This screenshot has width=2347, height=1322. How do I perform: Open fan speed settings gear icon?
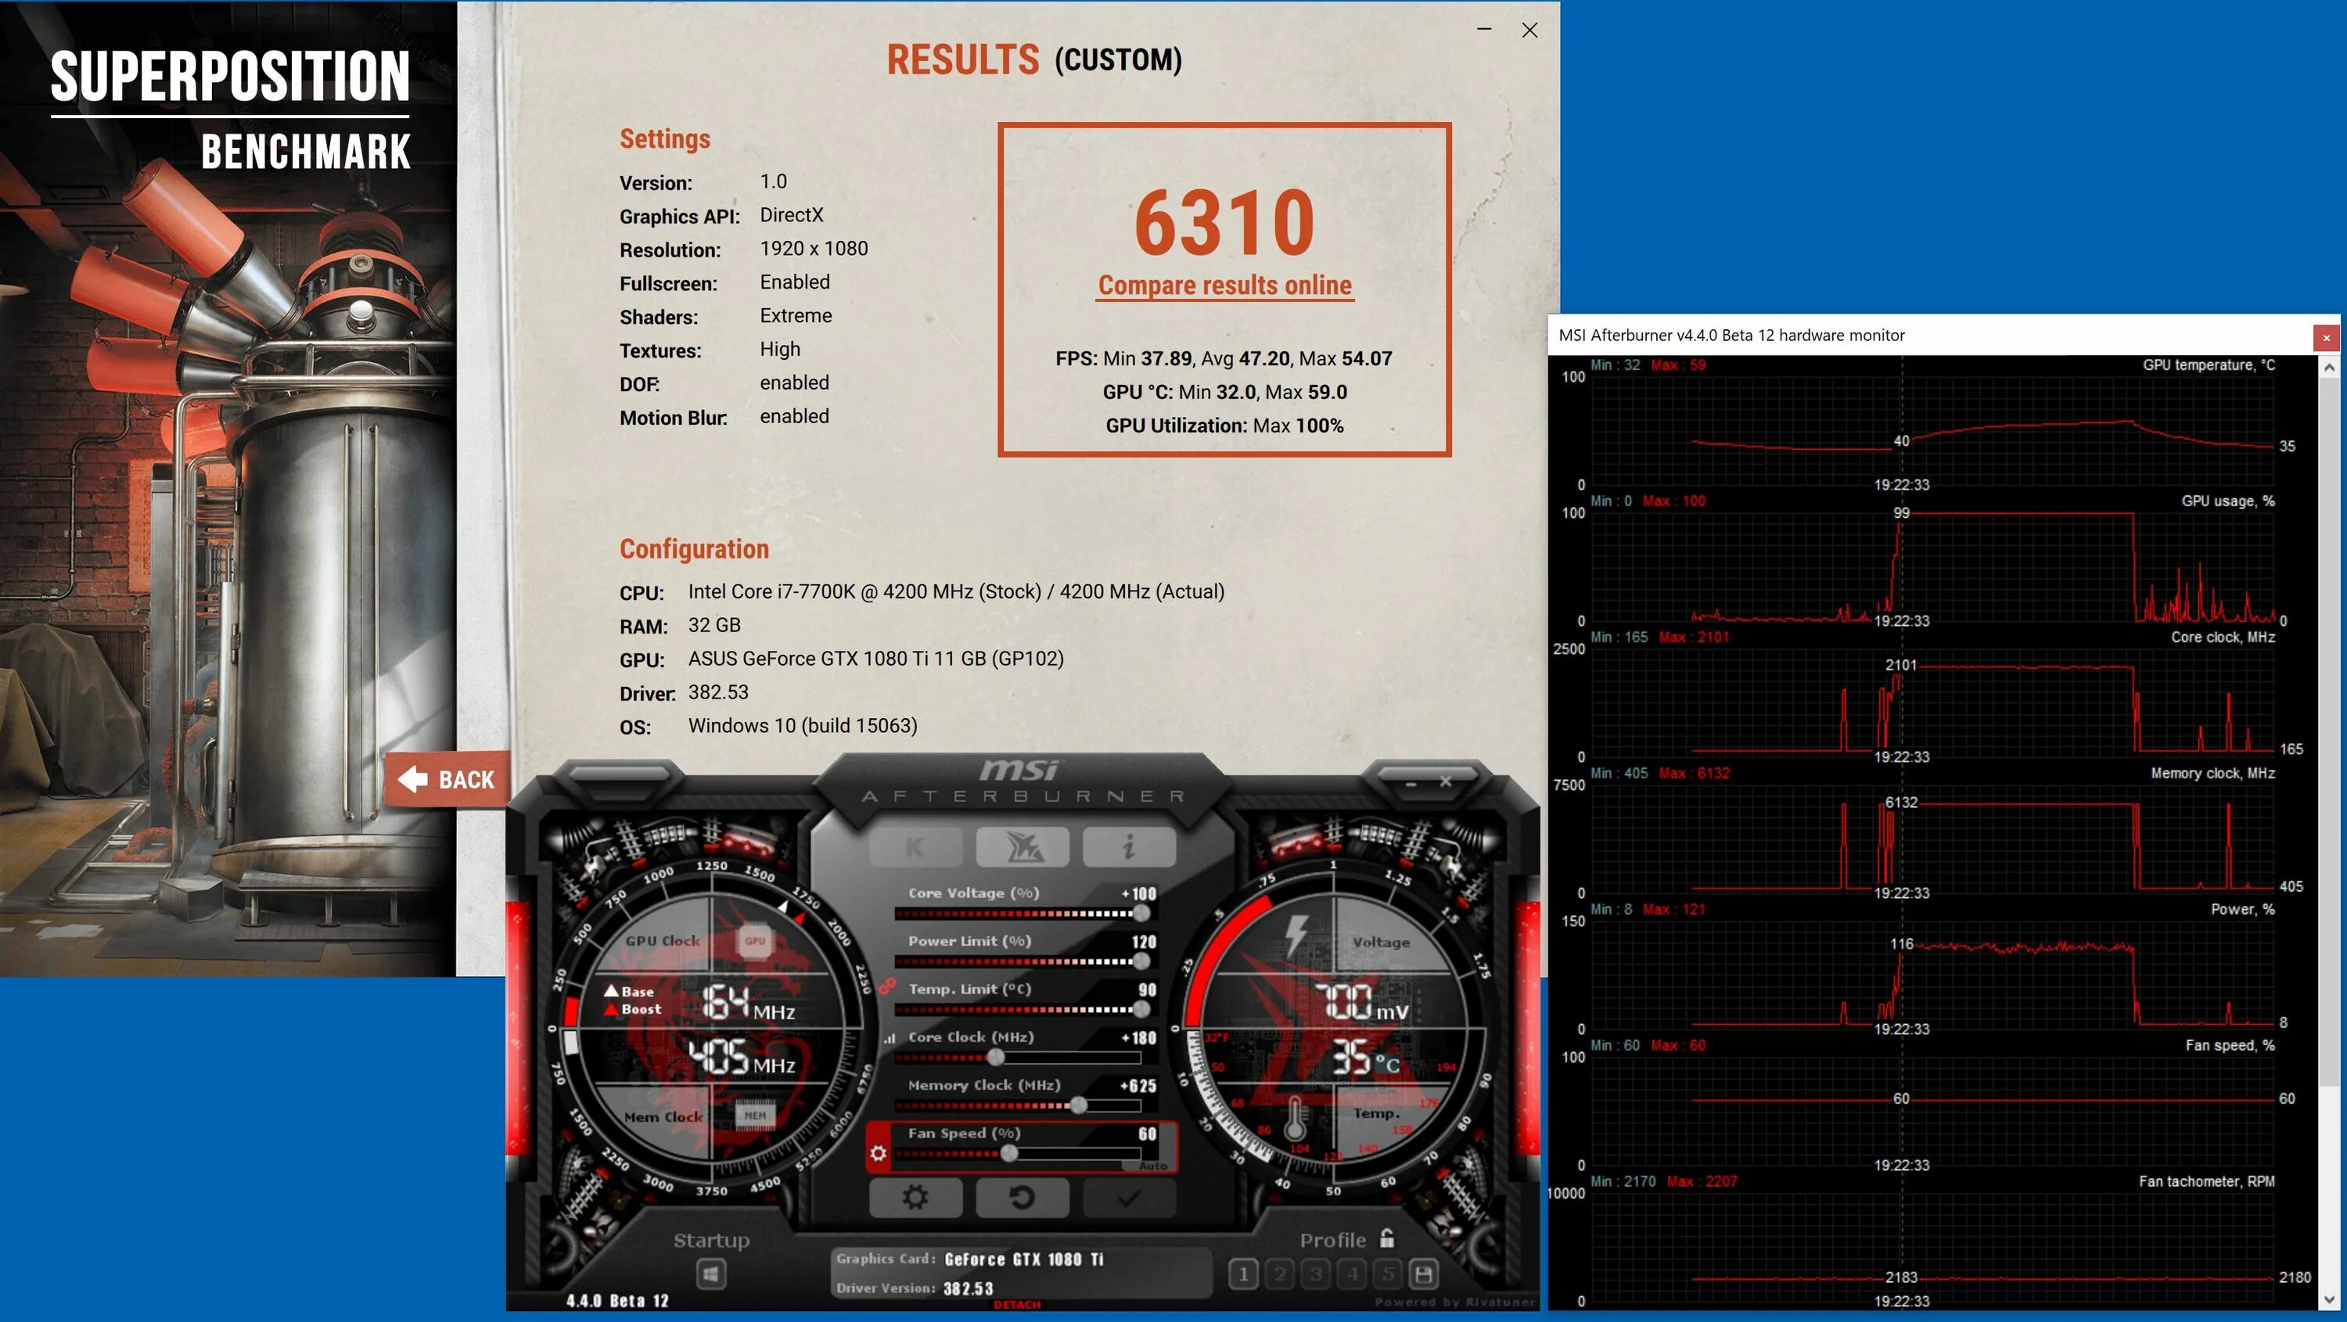coord(878,1154)
